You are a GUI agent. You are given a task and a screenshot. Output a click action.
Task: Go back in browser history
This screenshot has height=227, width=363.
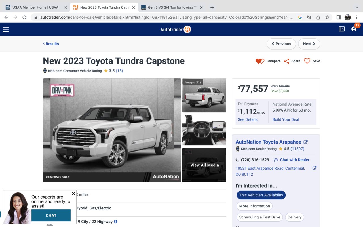(6, 17)
